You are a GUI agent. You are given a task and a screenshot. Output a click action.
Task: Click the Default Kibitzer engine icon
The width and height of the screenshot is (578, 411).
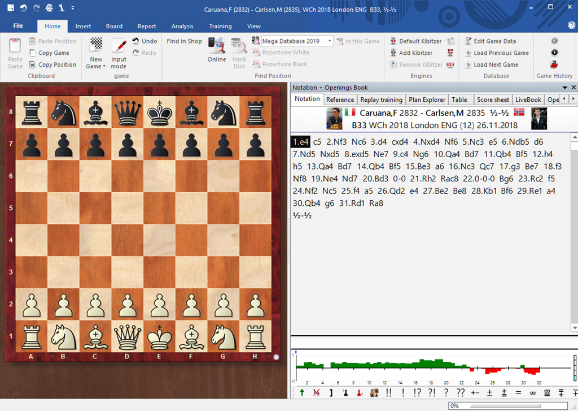tap(393, 41)
